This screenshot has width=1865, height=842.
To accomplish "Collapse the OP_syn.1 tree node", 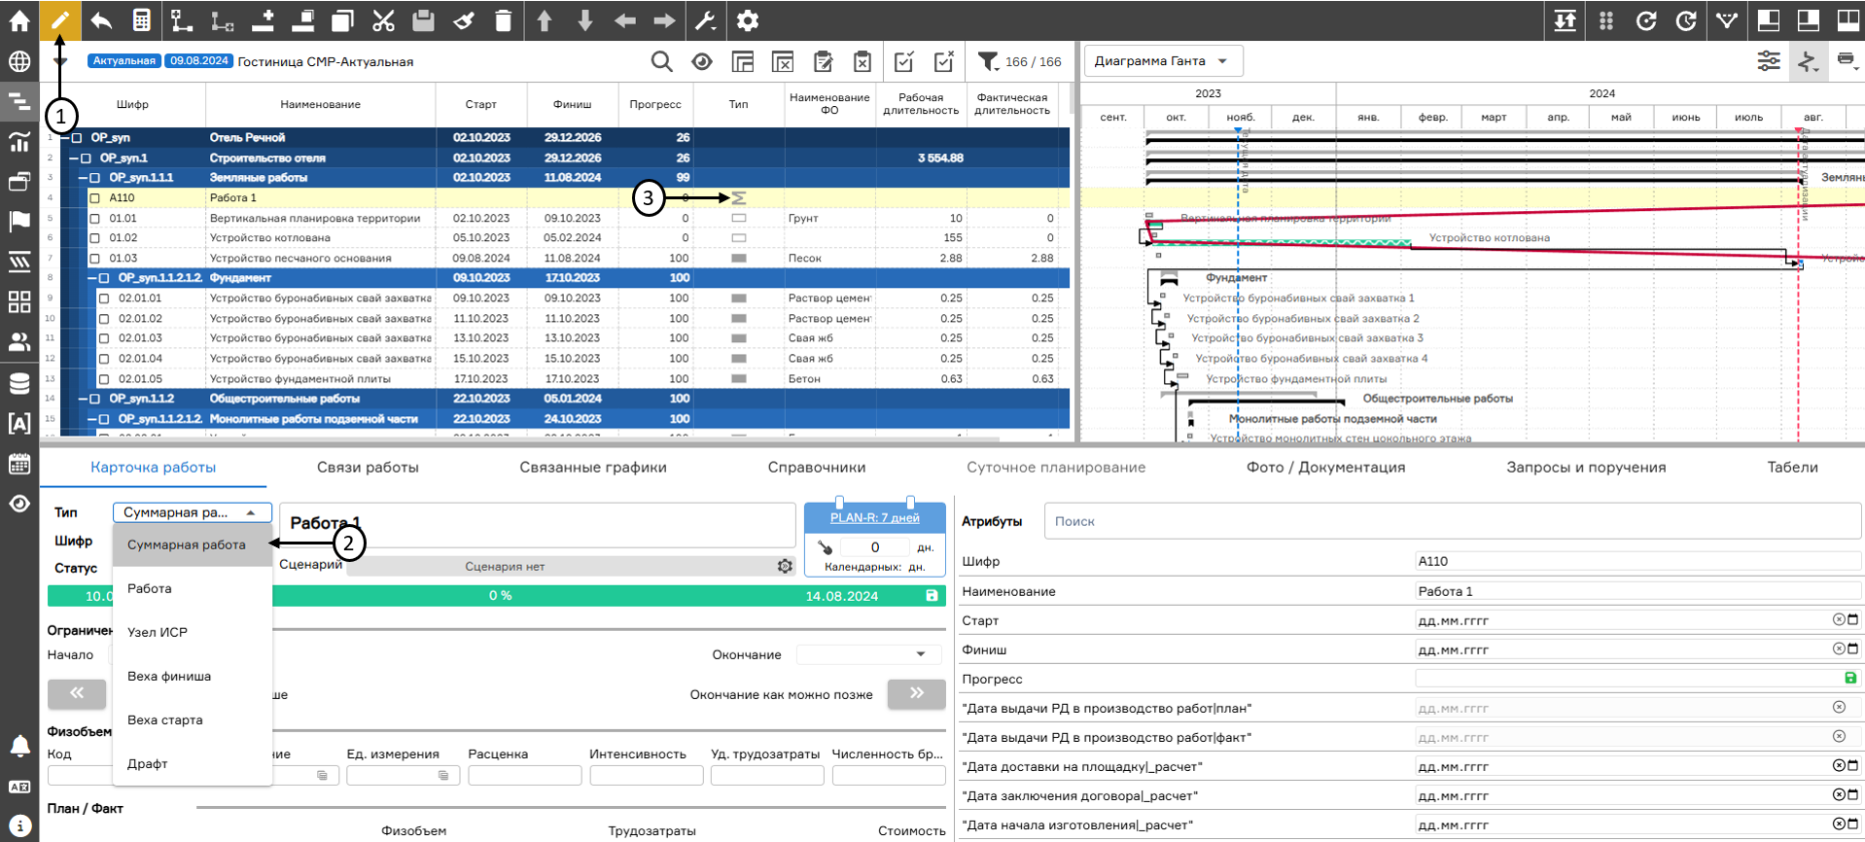I will 74,158.
